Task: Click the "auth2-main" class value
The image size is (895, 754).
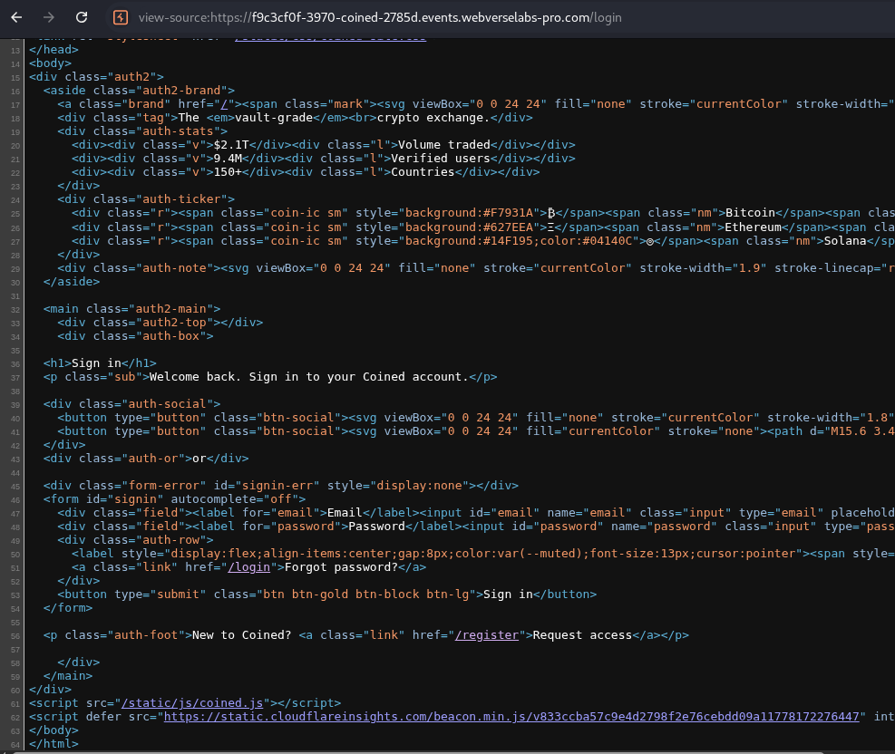Action: [174, 309]
